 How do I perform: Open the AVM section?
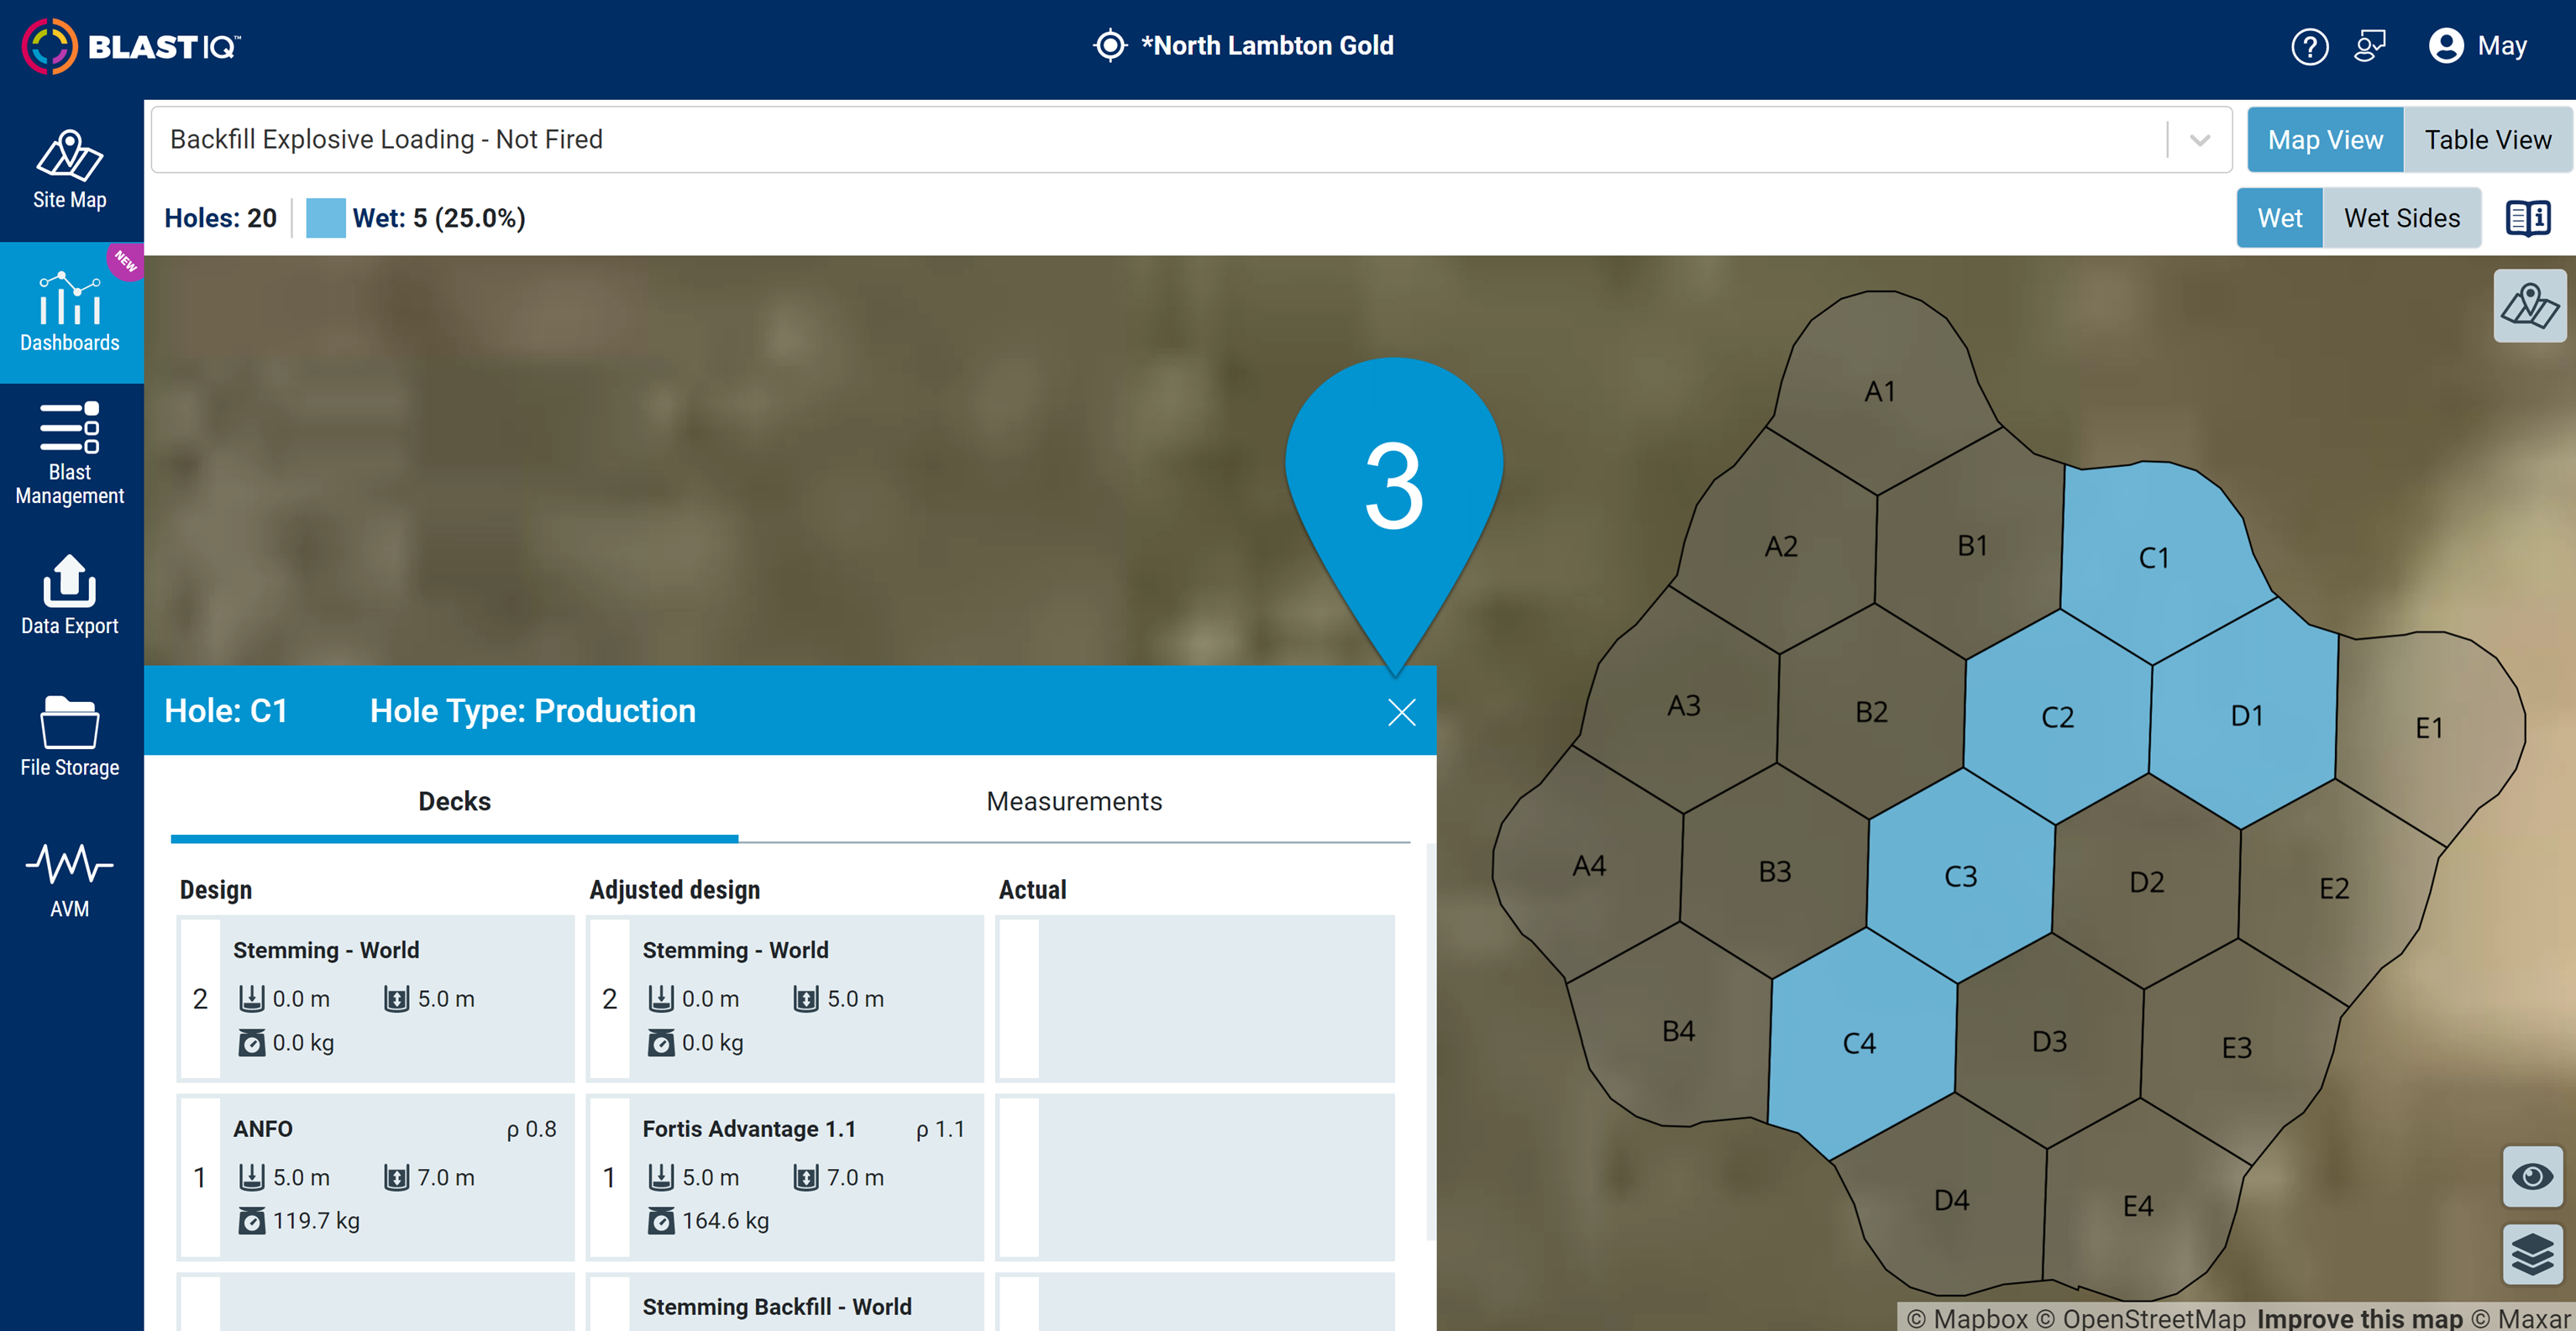[x=70, y=880]
